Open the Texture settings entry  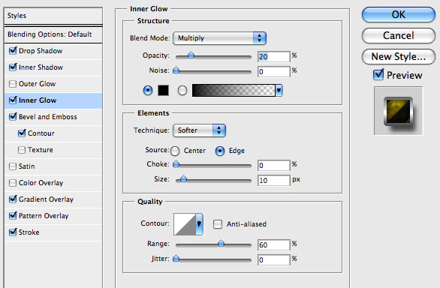click(x=40, y=150)
